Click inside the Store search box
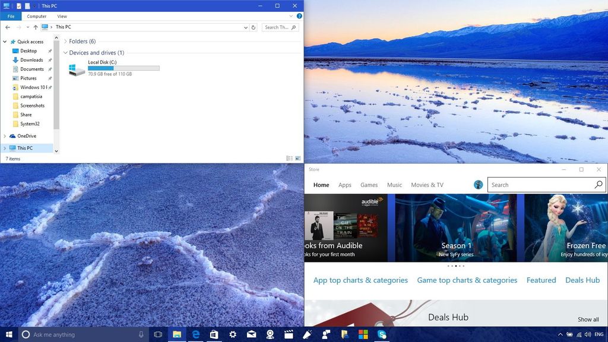Image resolution: width=608 pixels, height=342 pixels. tap(537, 185)
